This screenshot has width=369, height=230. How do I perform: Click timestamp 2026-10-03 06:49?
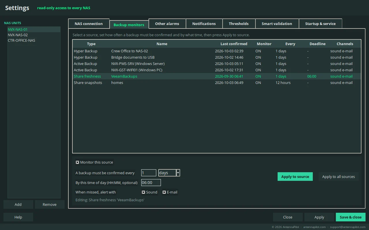click(229, 83)
